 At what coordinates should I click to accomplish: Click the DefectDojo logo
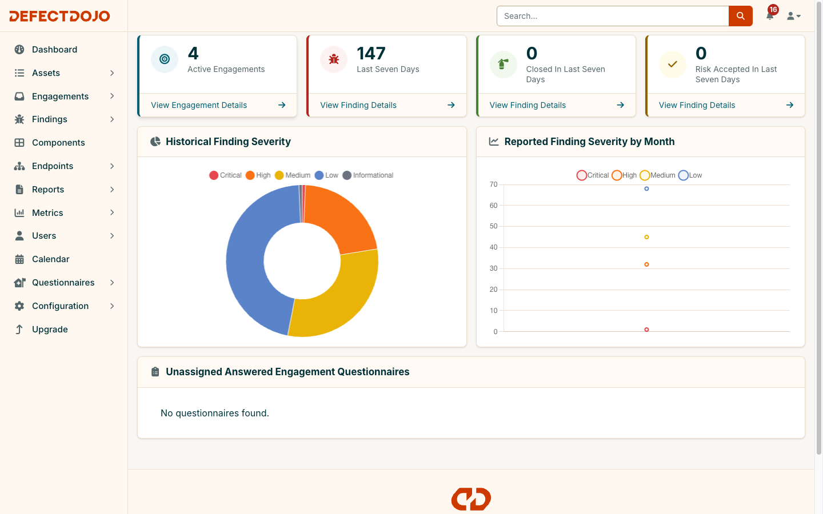click(x=59, y=16)
